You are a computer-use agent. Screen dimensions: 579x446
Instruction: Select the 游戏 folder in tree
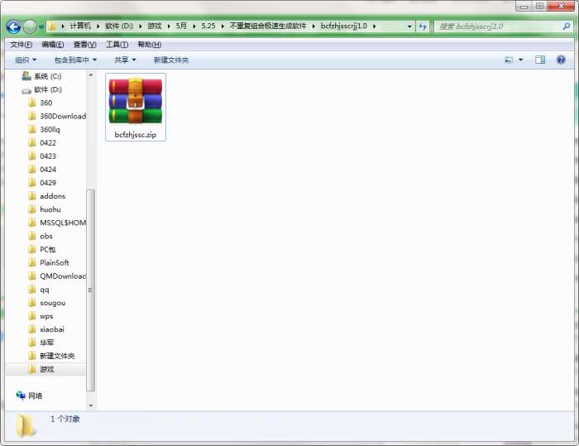[x=46, y=369]
